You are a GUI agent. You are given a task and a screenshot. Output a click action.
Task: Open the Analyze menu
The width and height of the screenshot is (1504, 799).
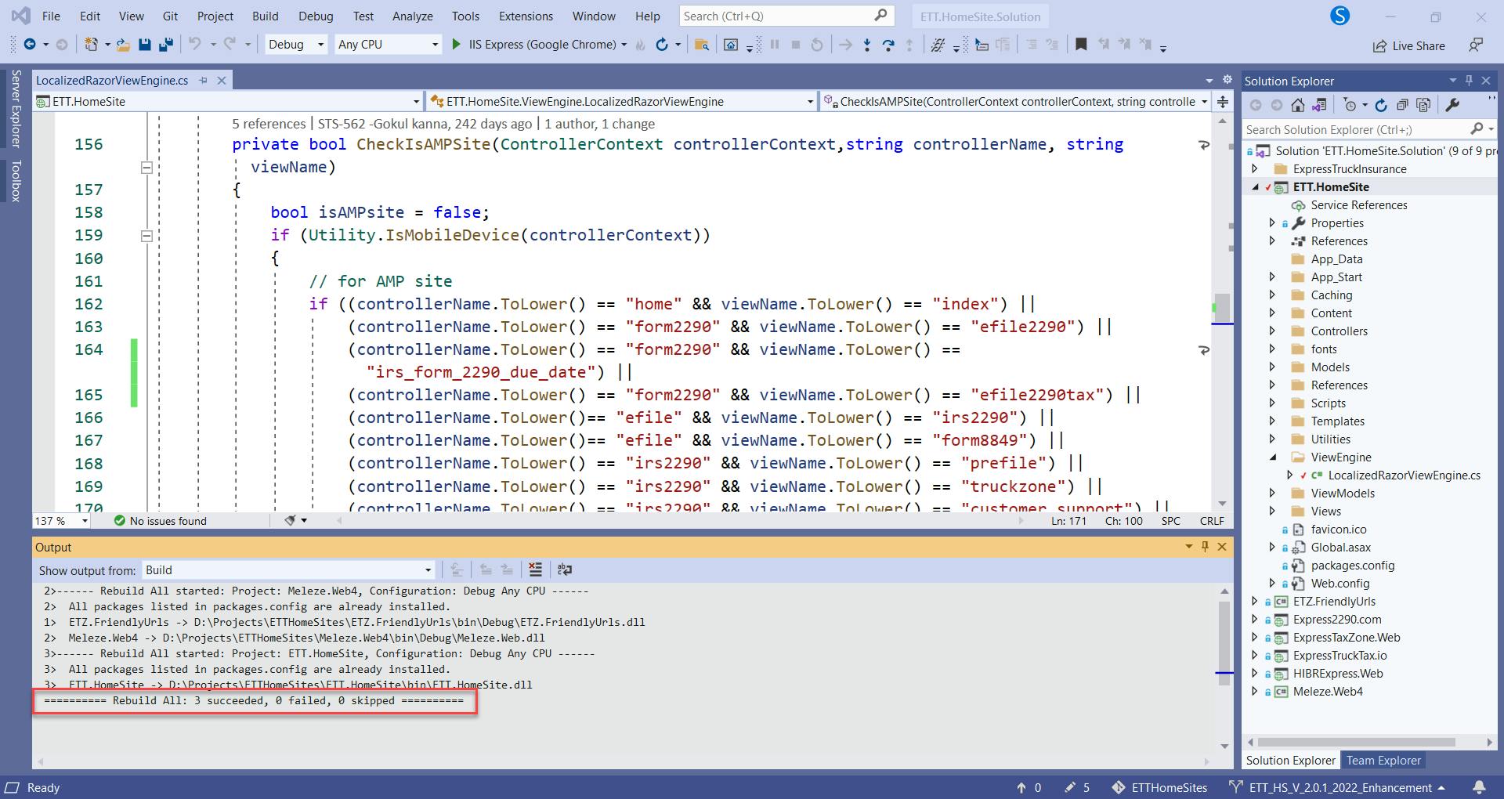412,16
